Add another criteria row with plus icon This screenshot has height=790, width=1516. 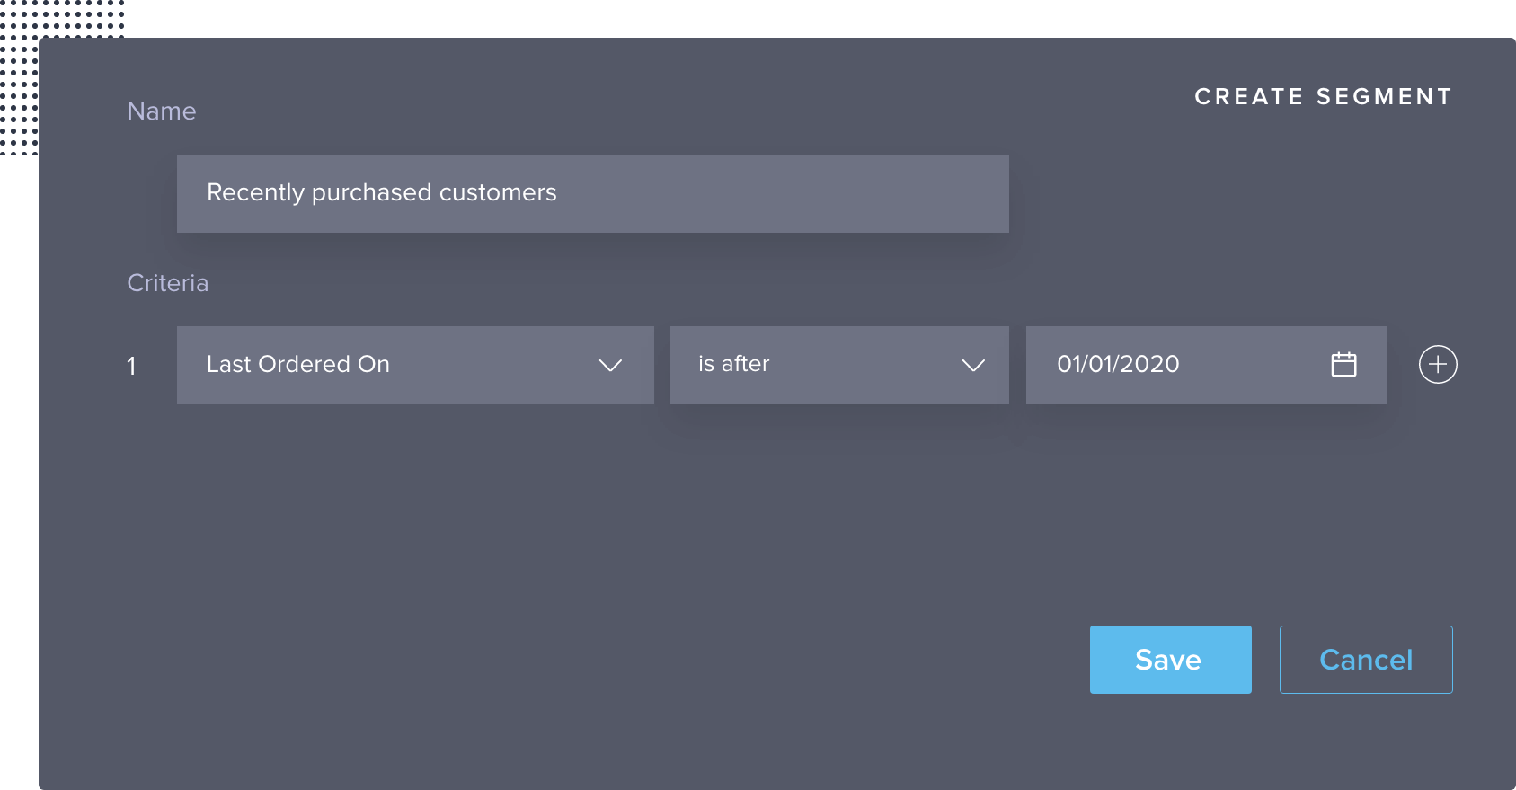(1438, 364)
